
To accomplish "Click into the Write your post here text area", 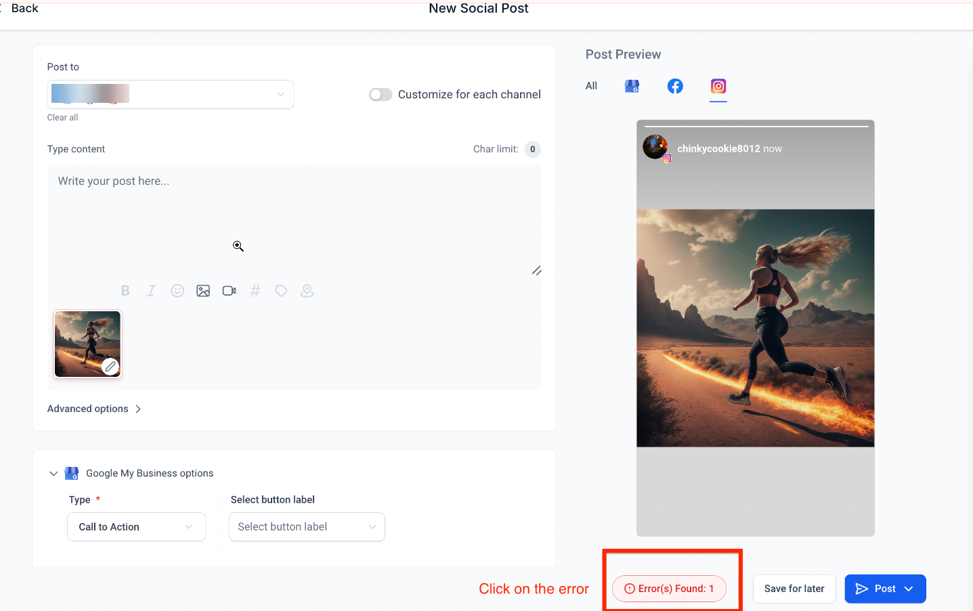I will [294, 221].
